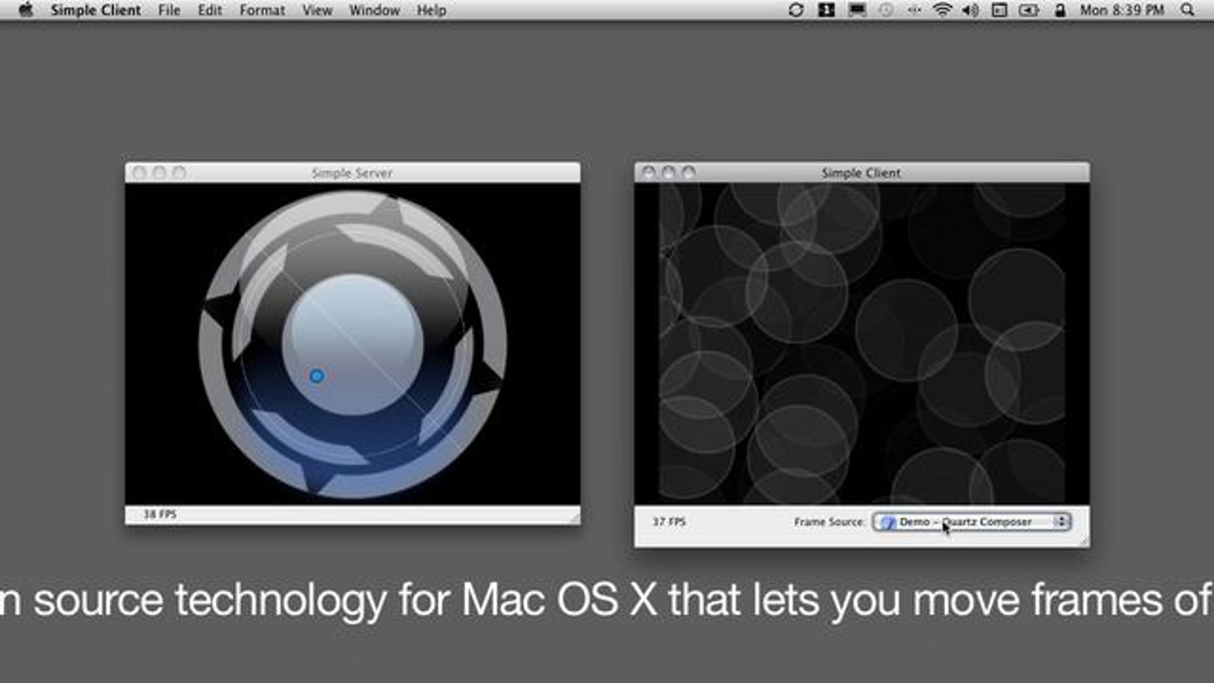This screenshot has width=1214, height=683.
Task: Open the volume control in menu bar
Action: coord(970,10)
